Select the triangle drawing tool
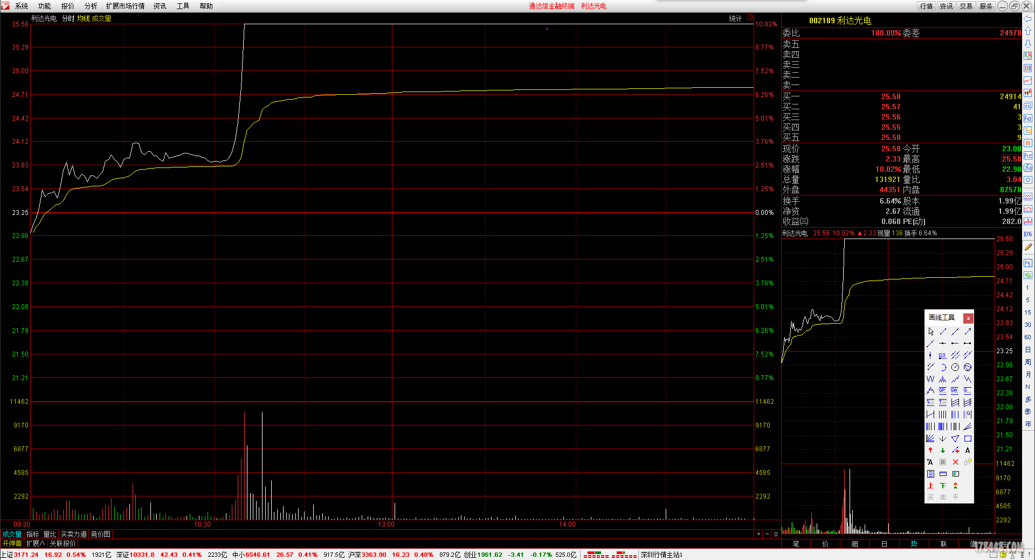Viewport: 1035px width, 560px height. coord(955,438)
